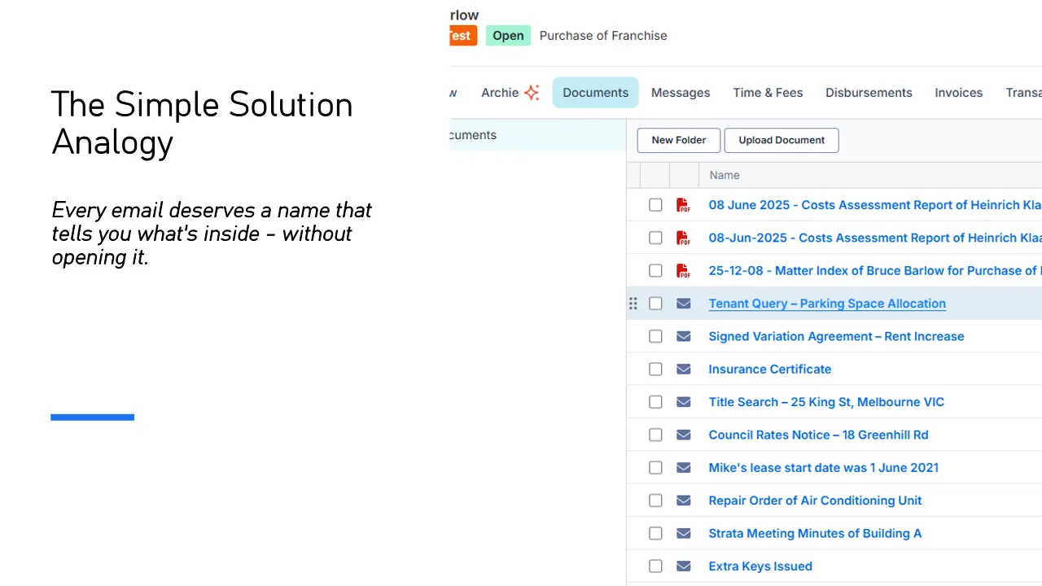Open the Invoices tab
This screenshot has height=586, width=1042.
[958, 93]
